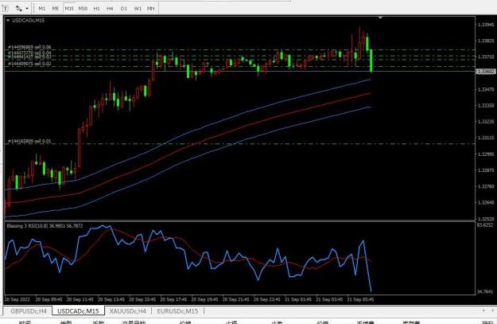Switch chart to D1 daily timeframe
Viewport: 497px width, 324px height.
(123, 9)
